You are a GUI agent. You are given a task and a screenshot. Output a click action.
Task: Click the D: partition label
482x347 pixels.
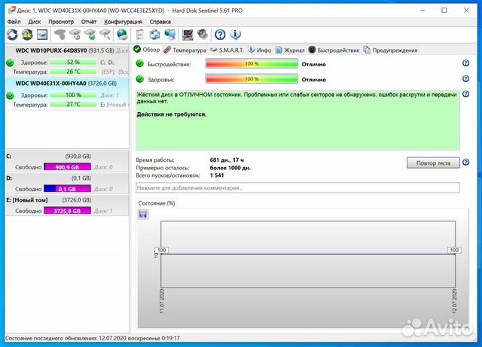point(9,178)
